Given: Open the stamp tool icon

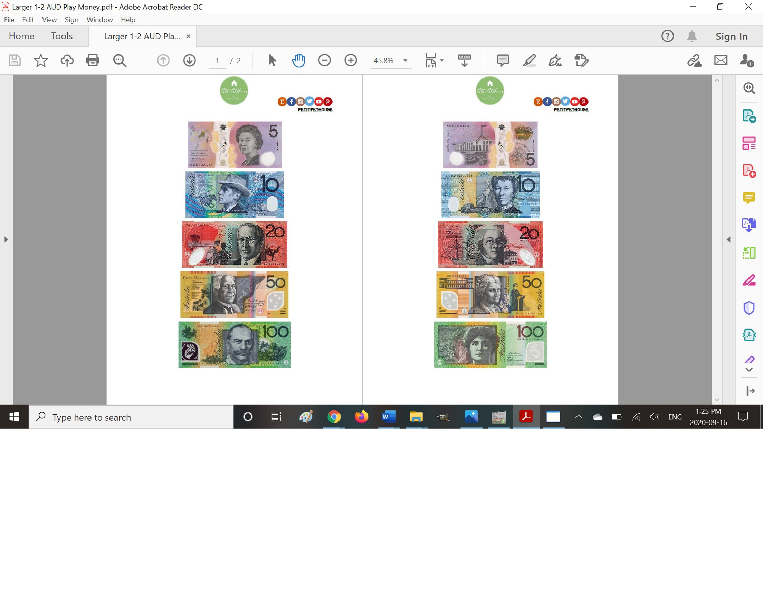Looking at the screenshot, I should 581,60.
